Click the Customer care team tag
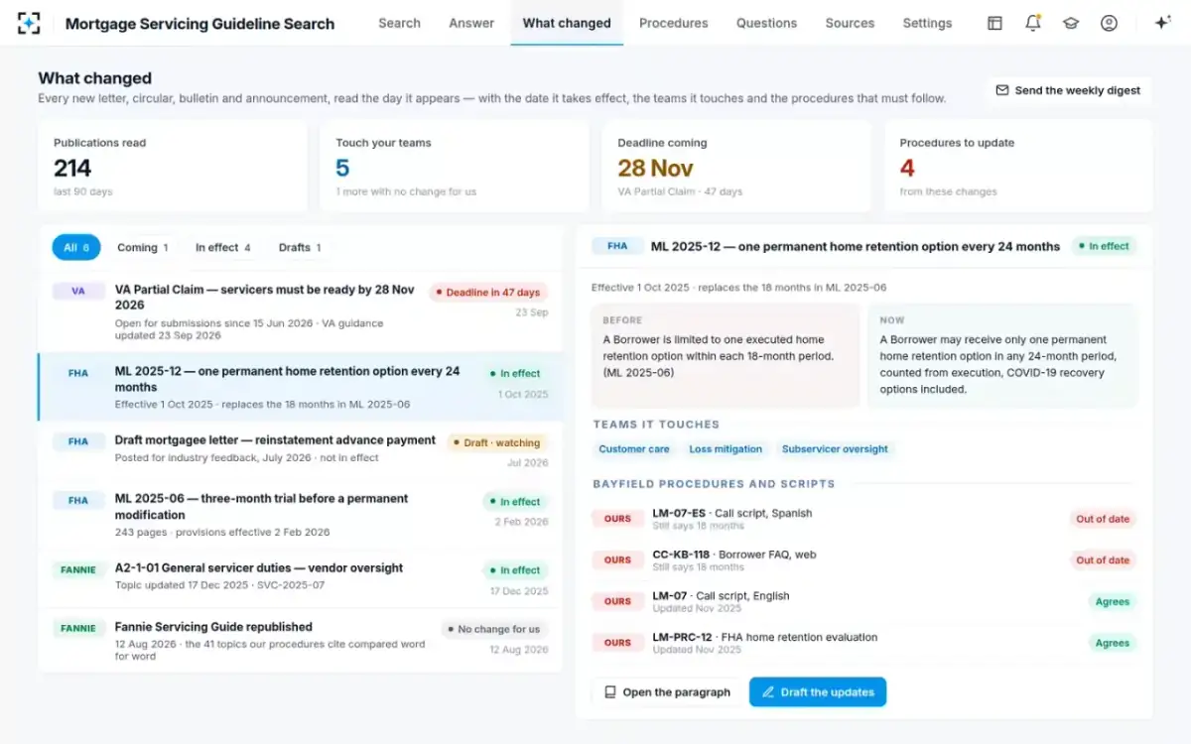 [x=634, y=449]
